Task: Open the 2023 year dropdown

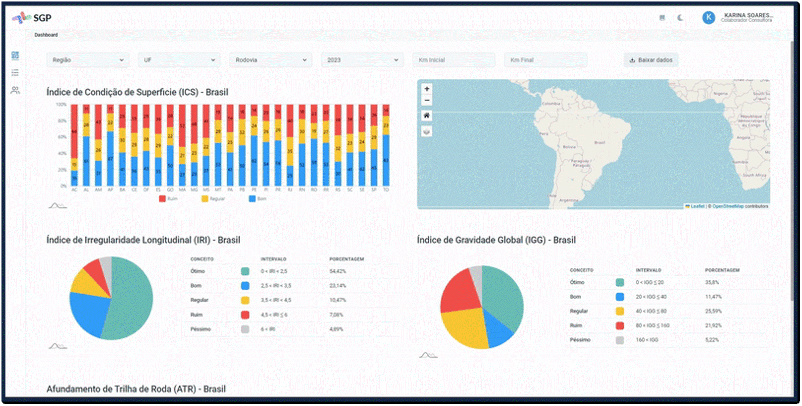Action: tap(362, 60)
